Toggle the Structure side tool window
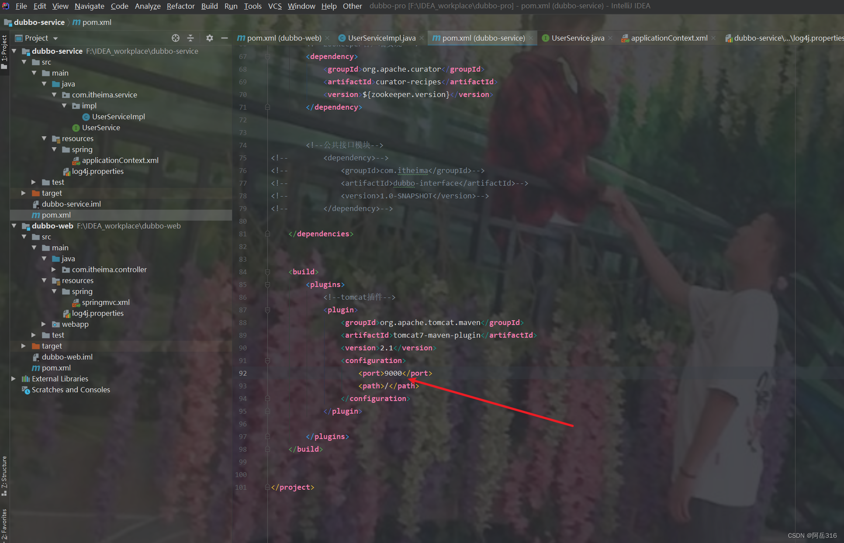This screenshot has height=543, width=844. point(4,475)
